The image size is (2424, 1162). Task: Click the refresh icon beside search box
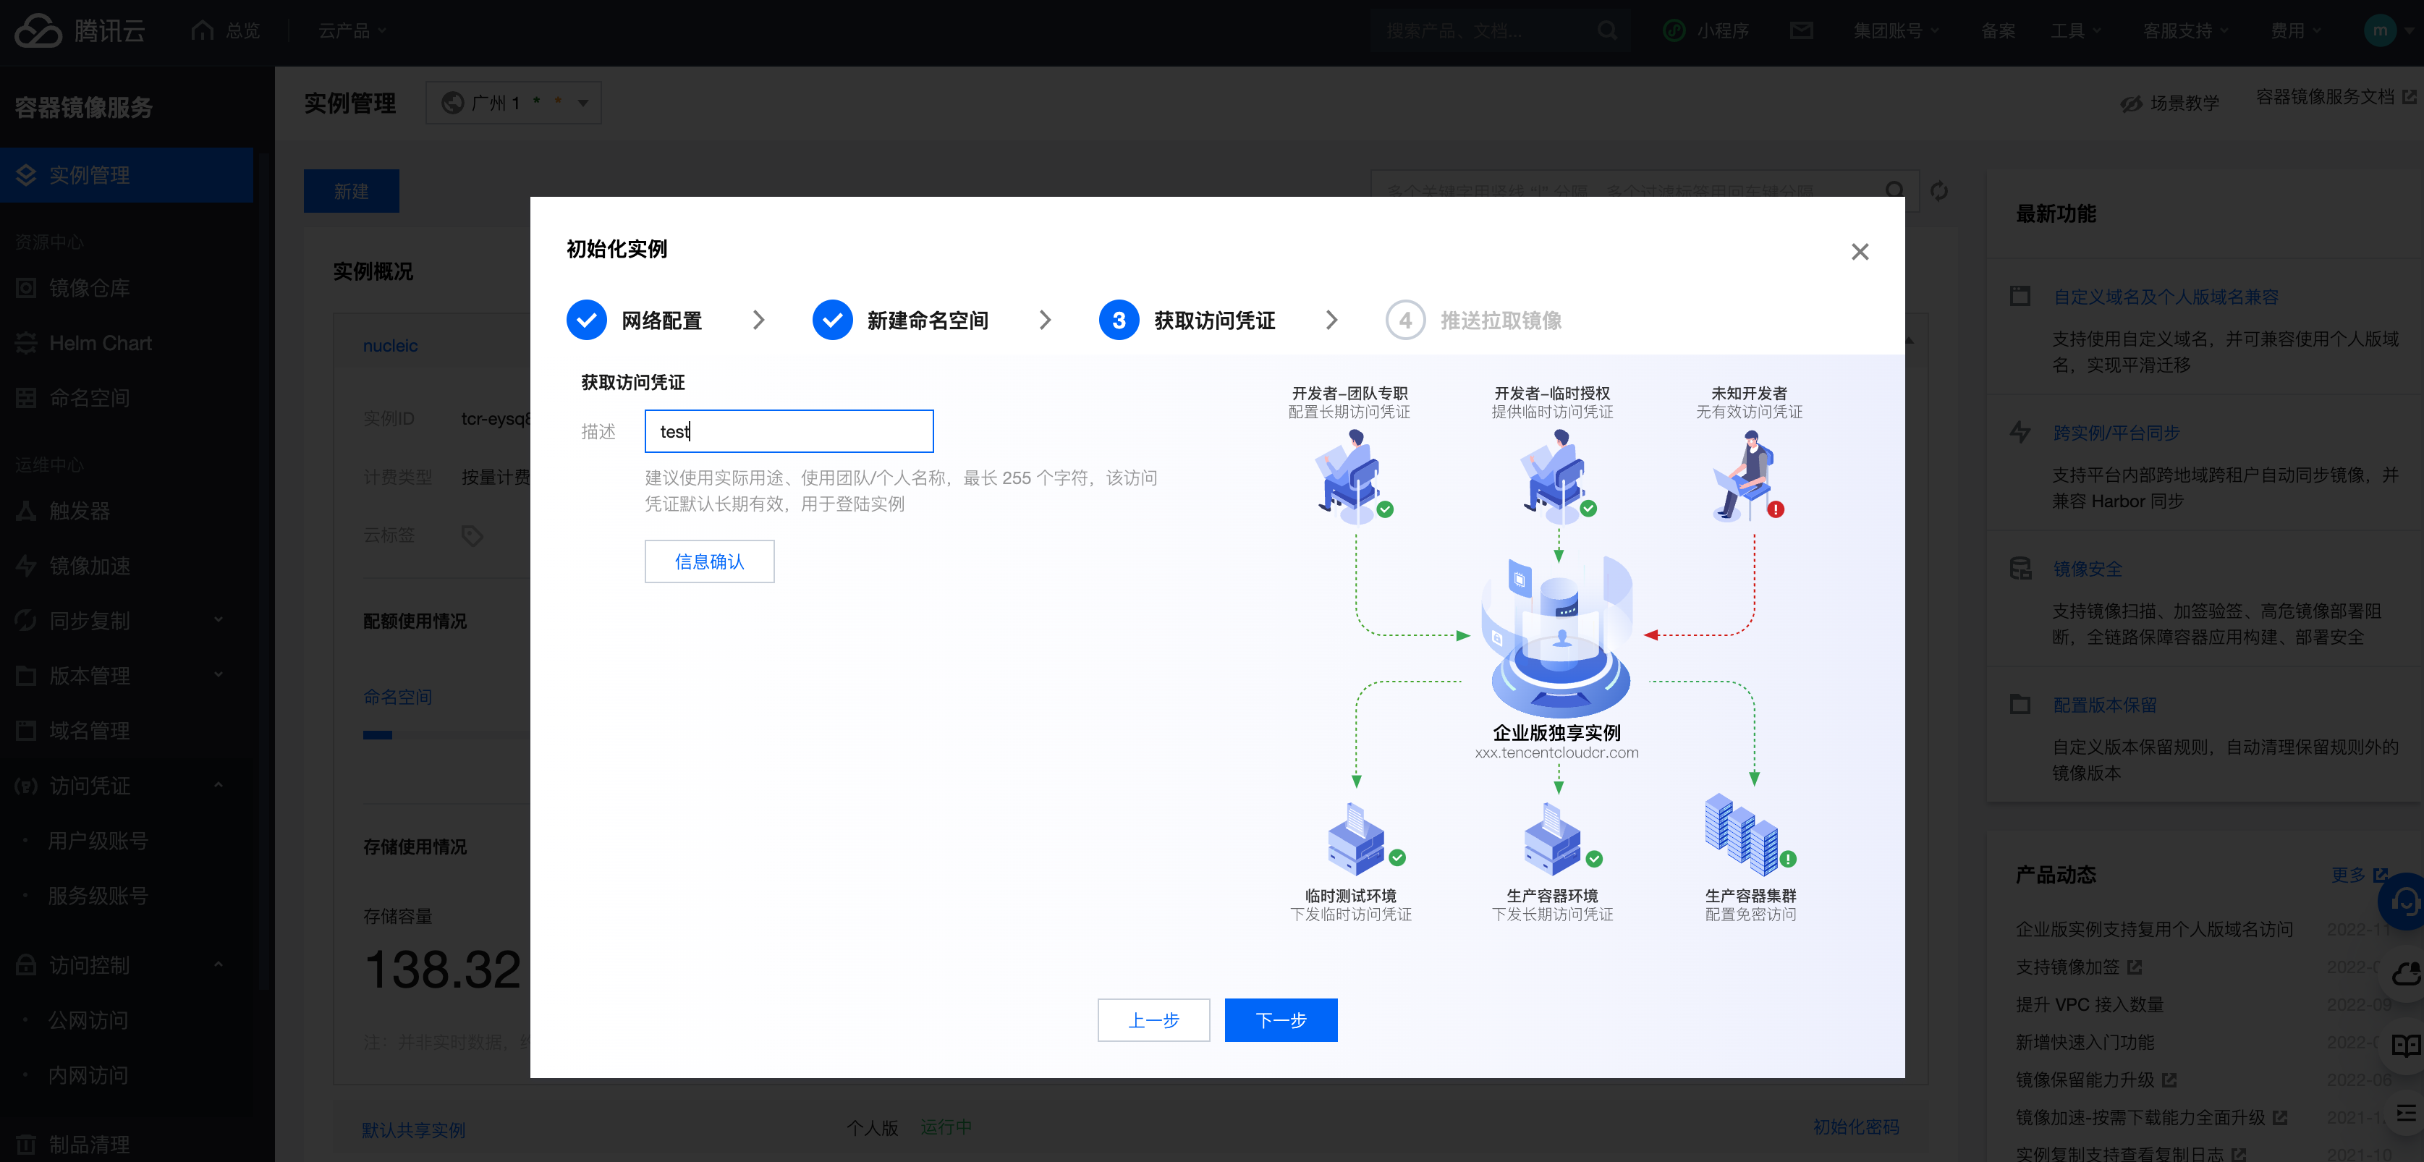[1938, 191]
